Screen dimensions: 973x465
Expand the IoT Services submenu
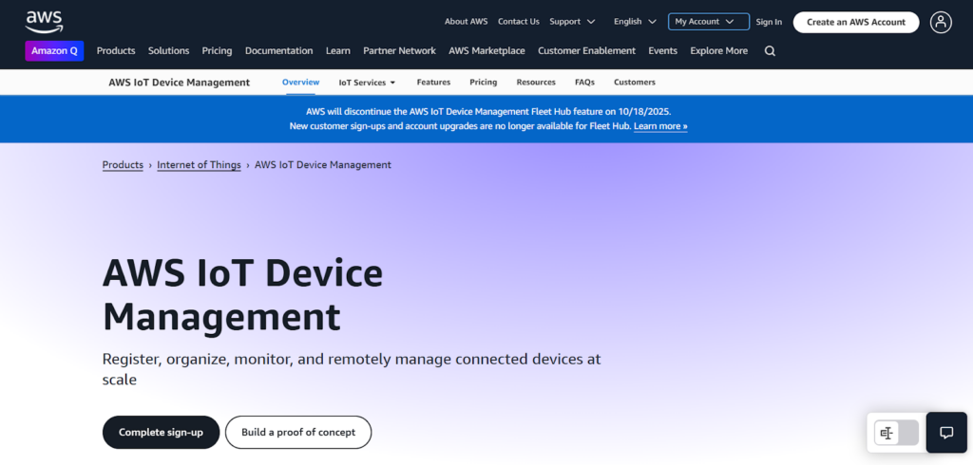coord(367,83)
